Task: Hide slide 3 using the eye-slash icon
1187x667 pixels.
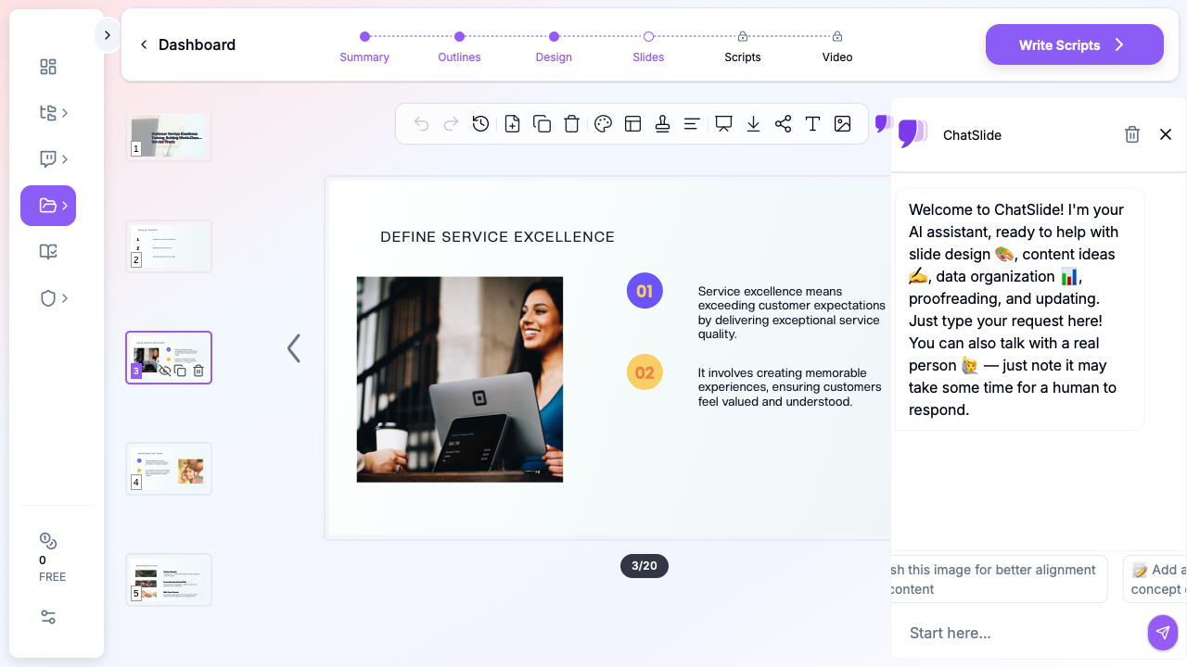Action: pyautogui.click(x=165, y=371)
